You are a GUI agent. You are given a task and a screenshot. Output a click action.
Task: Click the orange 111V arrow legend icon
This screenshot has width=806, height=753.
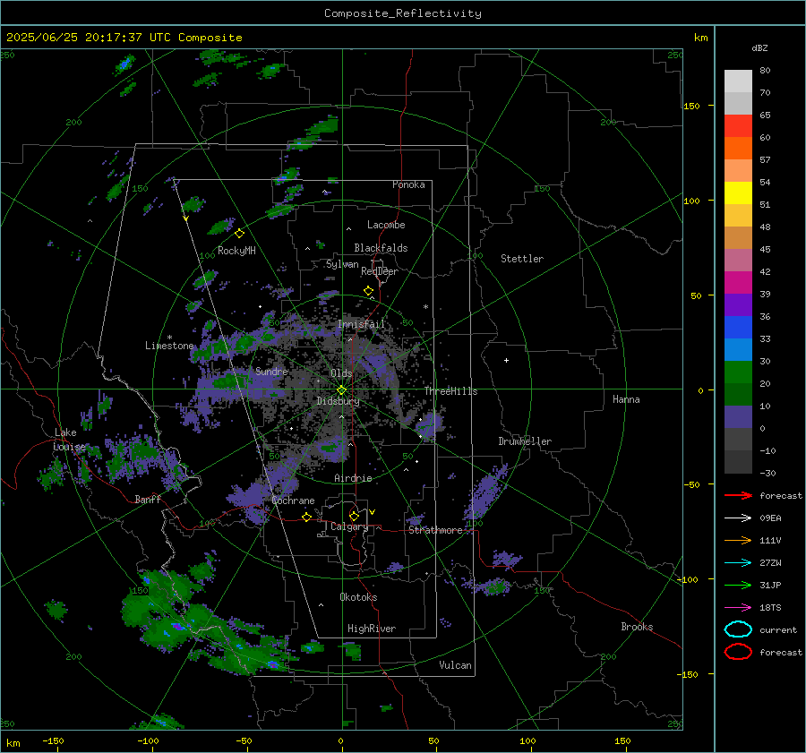(x=738, y=540)
